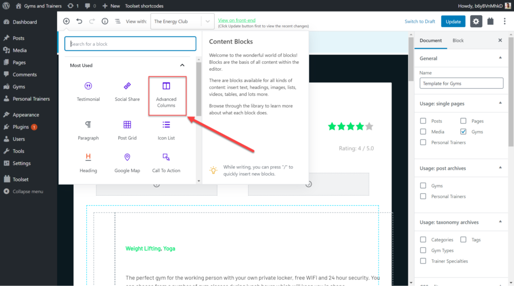Insert the Testimonial block

[88, 92]
